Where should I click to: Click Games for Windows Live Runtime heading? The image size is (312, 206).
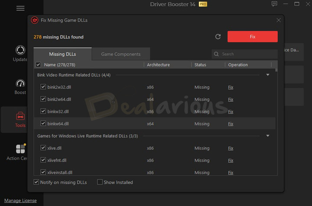coord(88,136)
